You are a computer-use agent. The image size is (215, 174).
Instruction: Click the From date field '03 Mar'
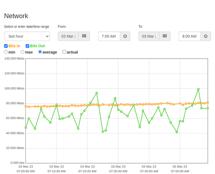tap(68, 36)
